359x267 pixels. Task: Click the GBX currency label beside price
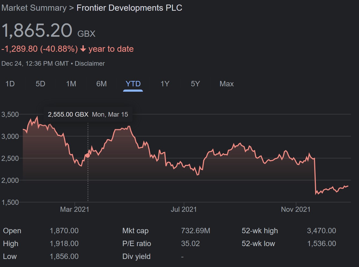coord(86,34)
